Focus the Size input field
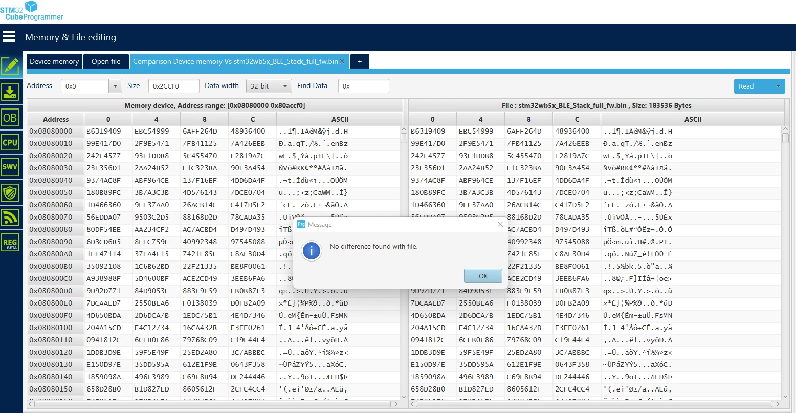This screenshot has height=413, width=796. [174, 86]
